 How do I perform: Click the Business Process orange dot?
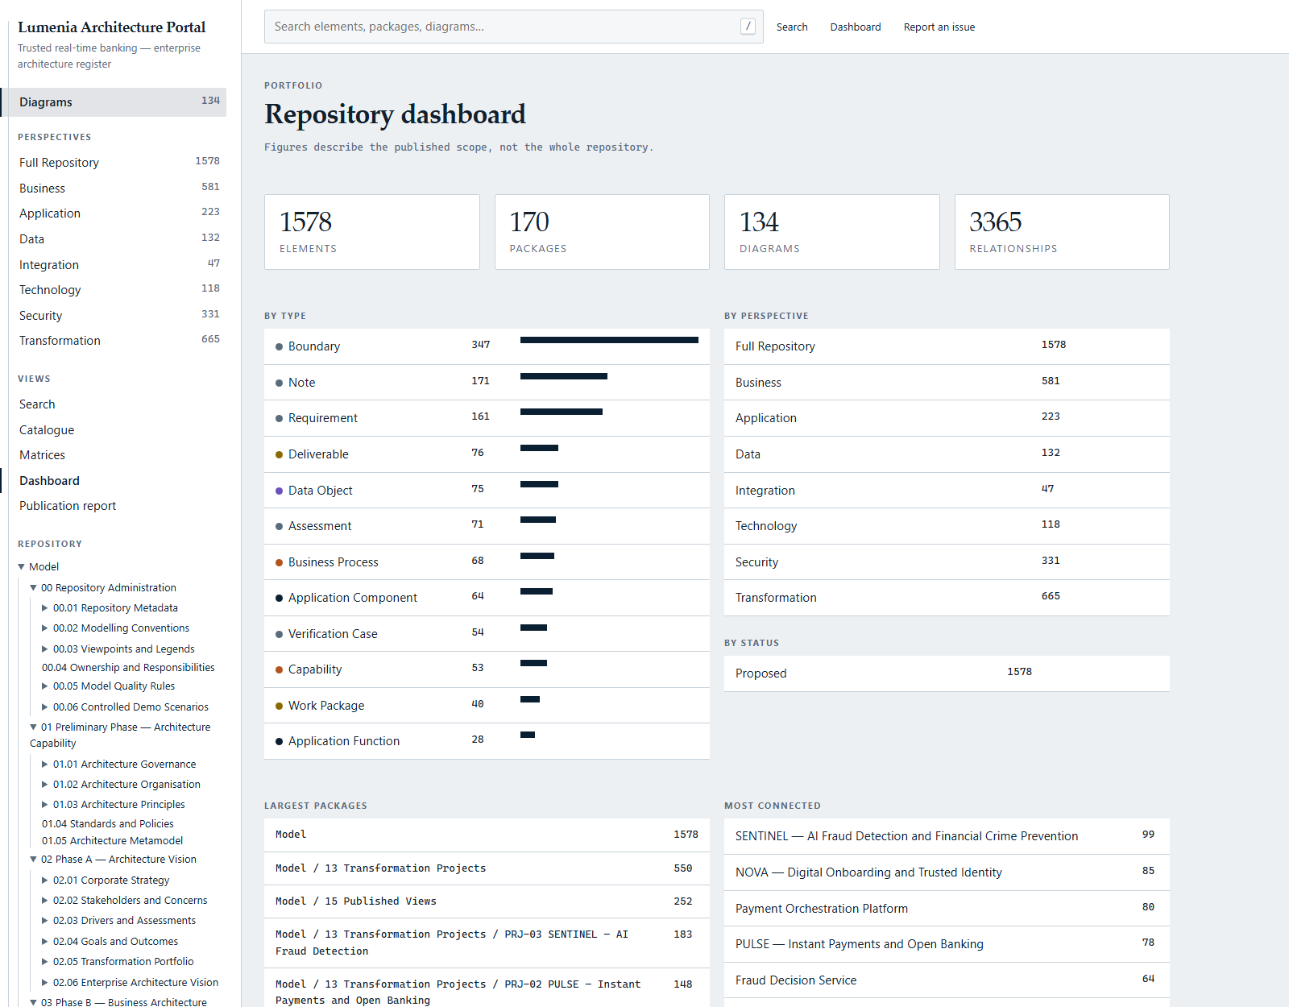point(280,562)
